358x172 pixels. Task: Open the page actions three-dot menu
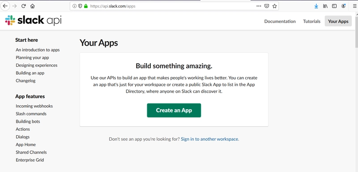pyautogui.click(x=259, y=6)
